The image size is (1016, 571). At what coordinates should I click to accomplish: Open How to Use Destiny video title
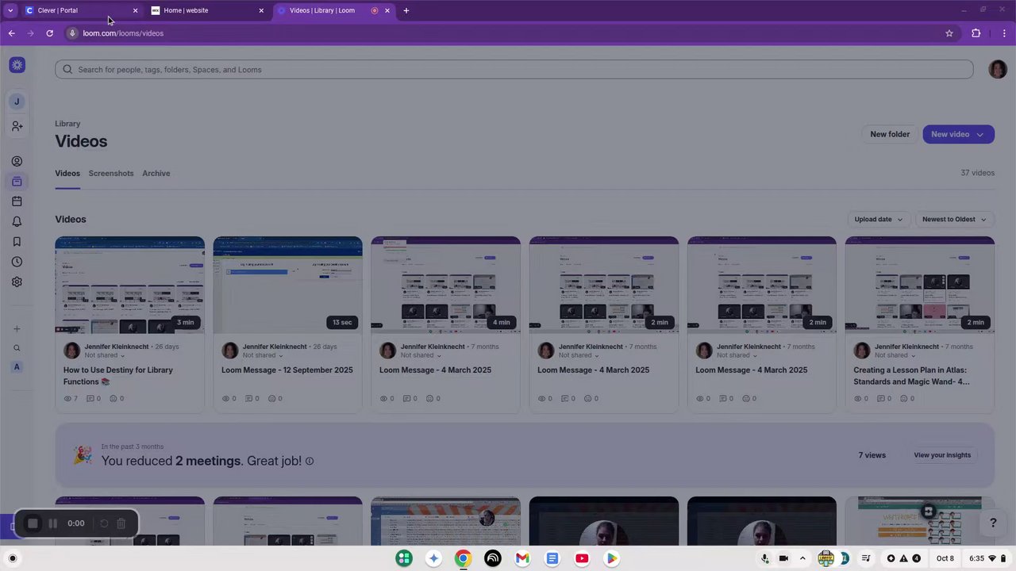[x=118, y=376]
